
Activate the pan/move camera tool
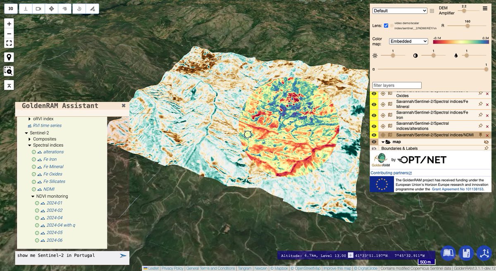(51, 8)
